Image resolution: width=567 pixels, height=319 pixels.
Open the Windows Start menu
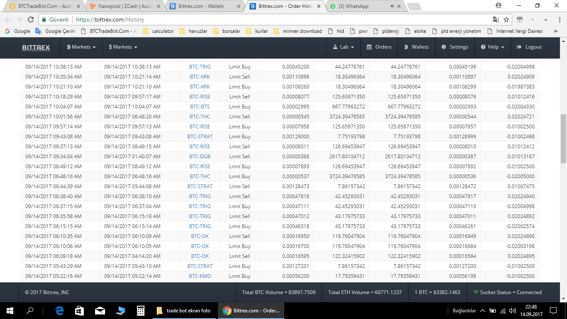pos(10,310)
